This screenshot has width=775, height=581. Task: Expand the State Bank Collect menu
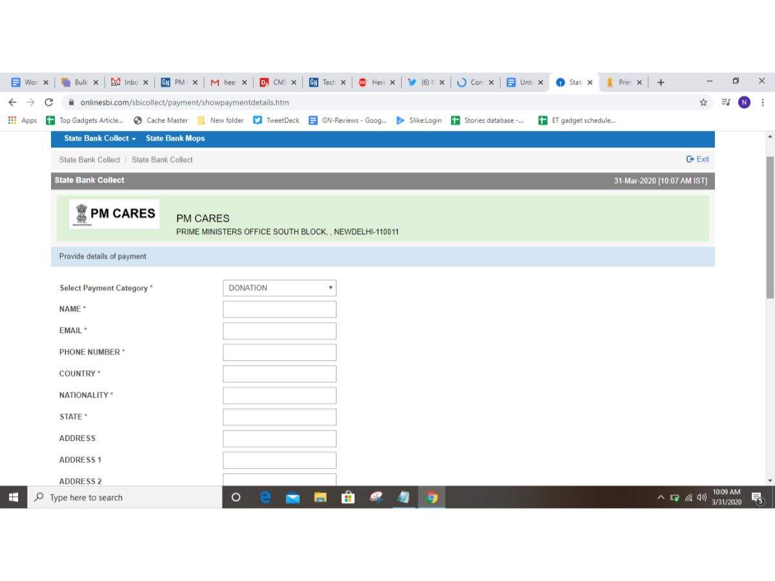(99, 138)
